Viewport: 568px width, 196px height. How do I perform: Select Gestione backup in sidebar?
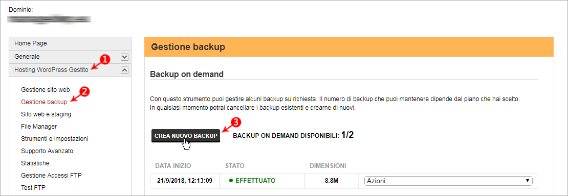tap(44, 102)
